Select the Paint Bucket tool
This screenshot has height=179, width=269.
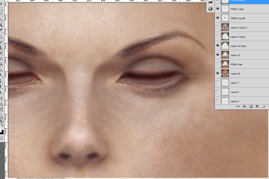pos(1,64)
